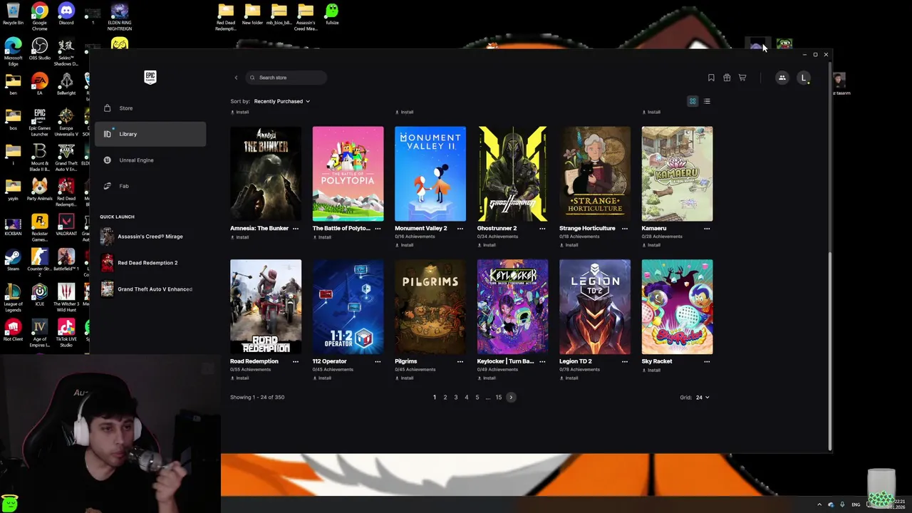Install Kamaeru
The image size is (912, 513).
click(x=651, y=245)
